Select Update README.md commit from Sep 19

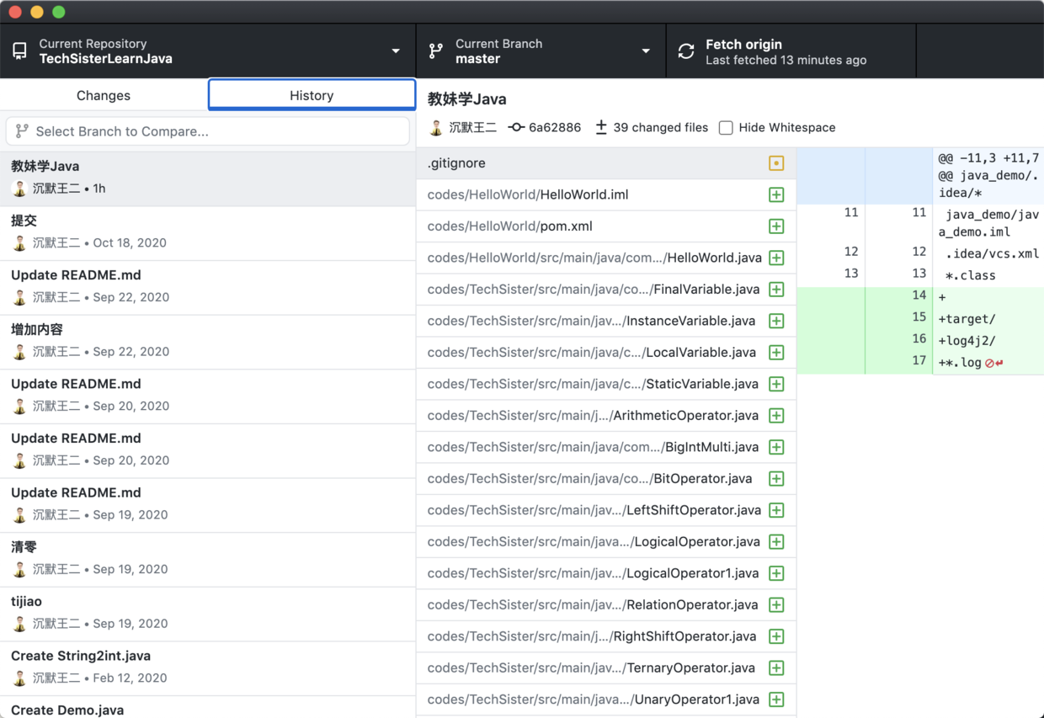click(x=208, y=505)
